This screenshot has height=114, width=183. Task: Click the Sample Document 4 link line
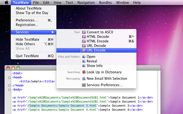77,110
